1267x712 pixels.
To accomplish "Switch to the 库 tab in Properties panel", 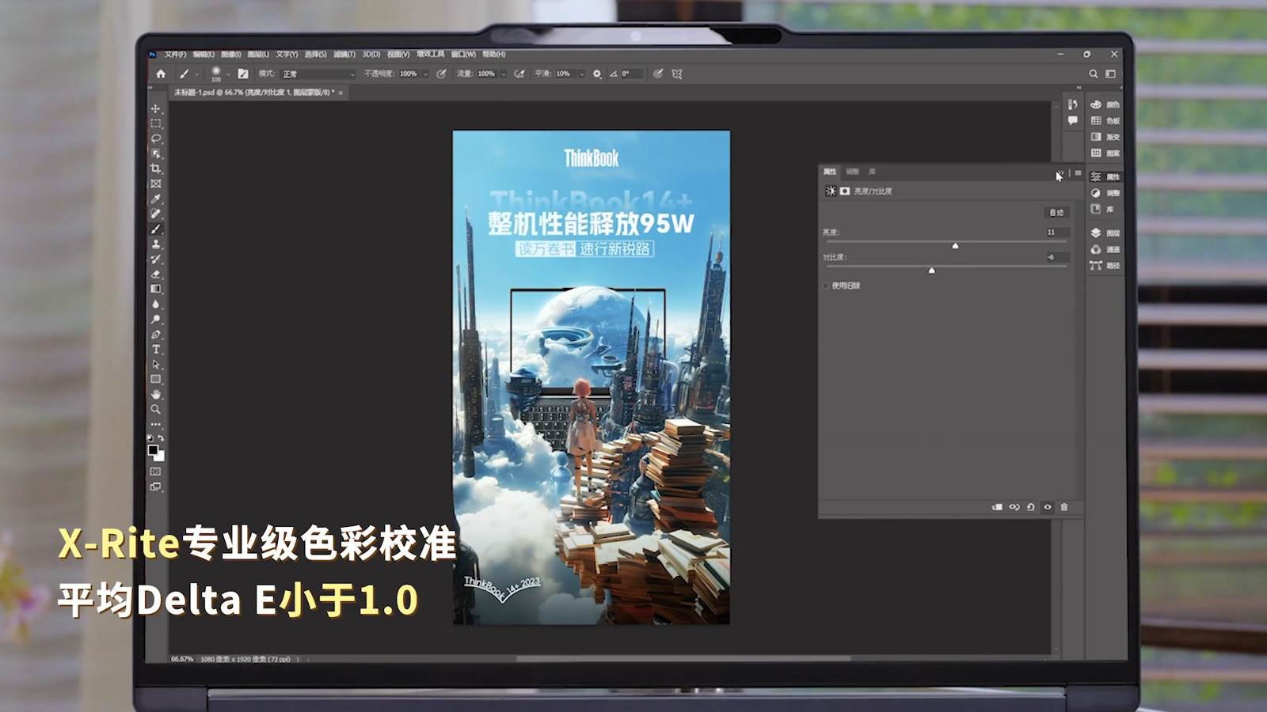I will tap(872, 172).
